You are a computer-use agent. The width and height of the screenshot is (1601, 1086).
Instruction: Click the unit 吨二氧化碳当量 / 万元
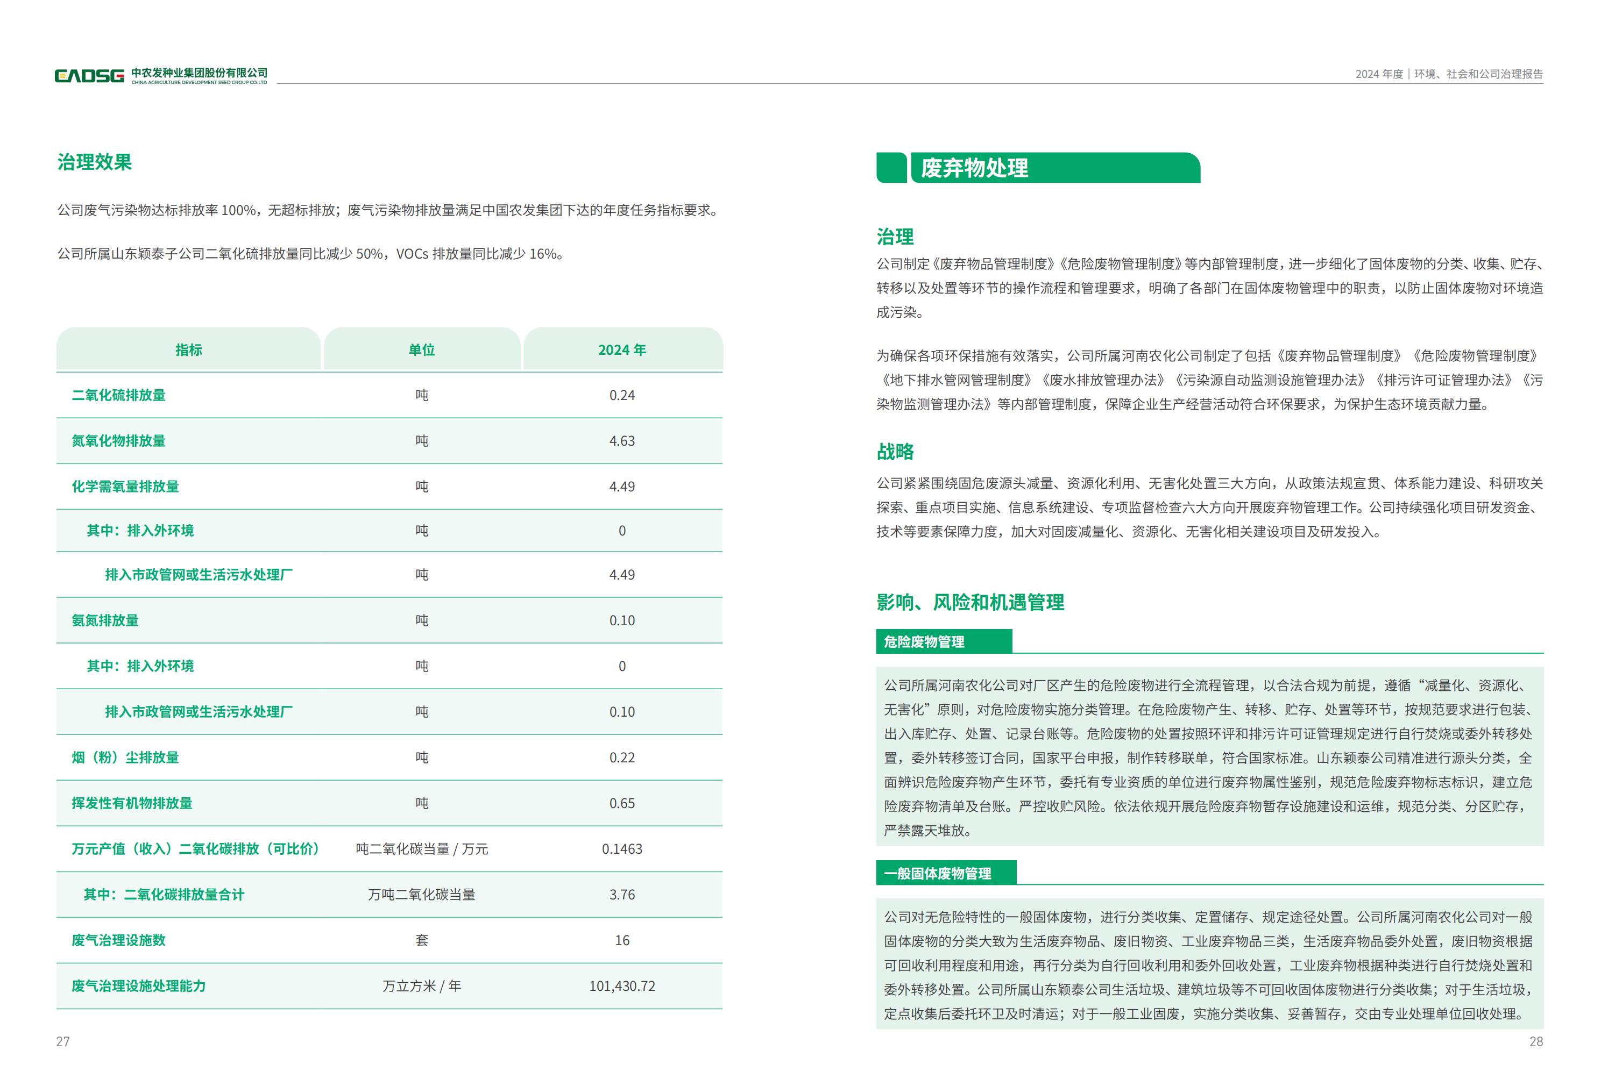coord(422,849)
